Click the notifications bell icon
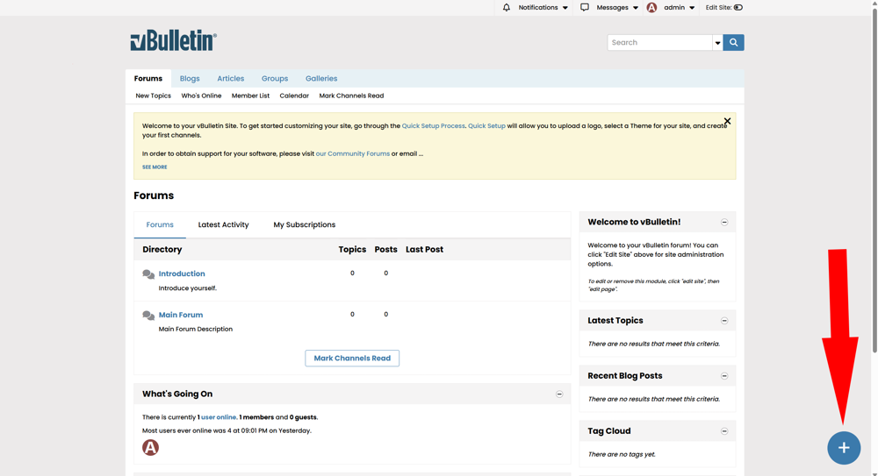The width and height of the screenshot is (878, 476). (x=507, y=7)
